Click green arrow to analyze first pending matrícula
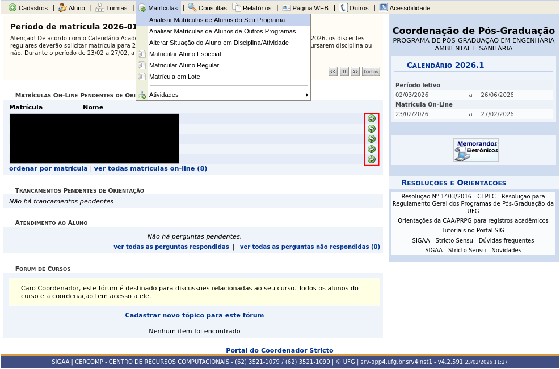 (x=372, y=119)
